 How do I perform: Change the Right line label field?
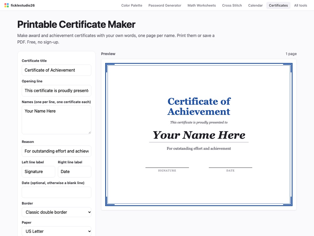[x=74, y=171]
